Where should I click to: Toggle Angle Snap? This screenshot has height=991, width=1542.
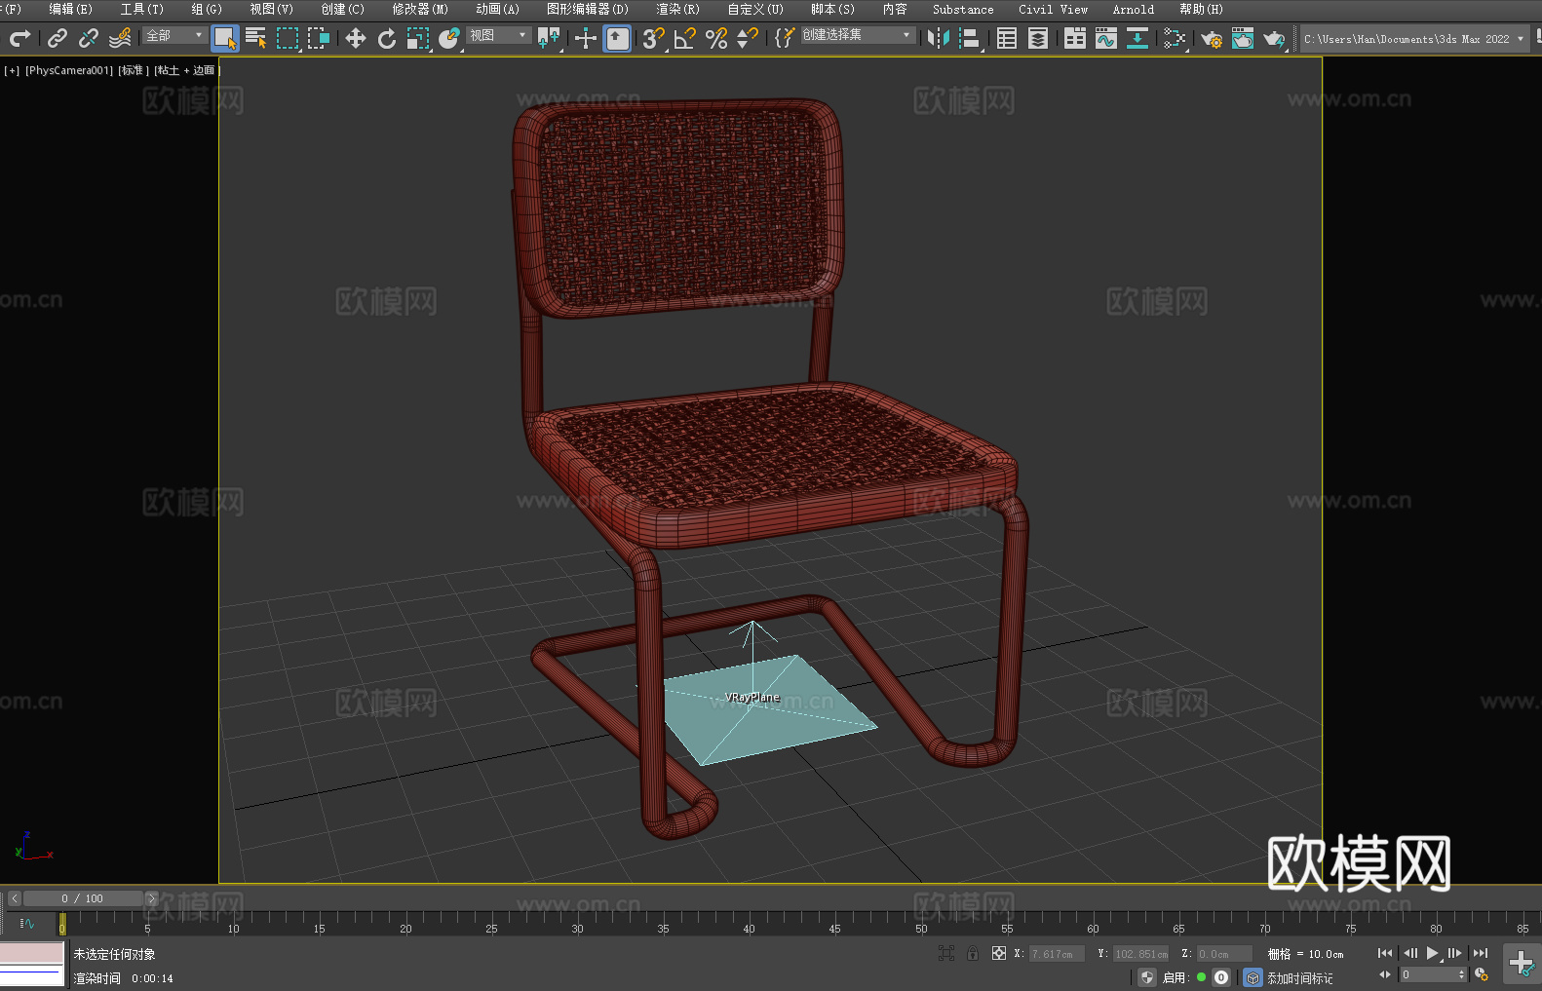point(685,38)
